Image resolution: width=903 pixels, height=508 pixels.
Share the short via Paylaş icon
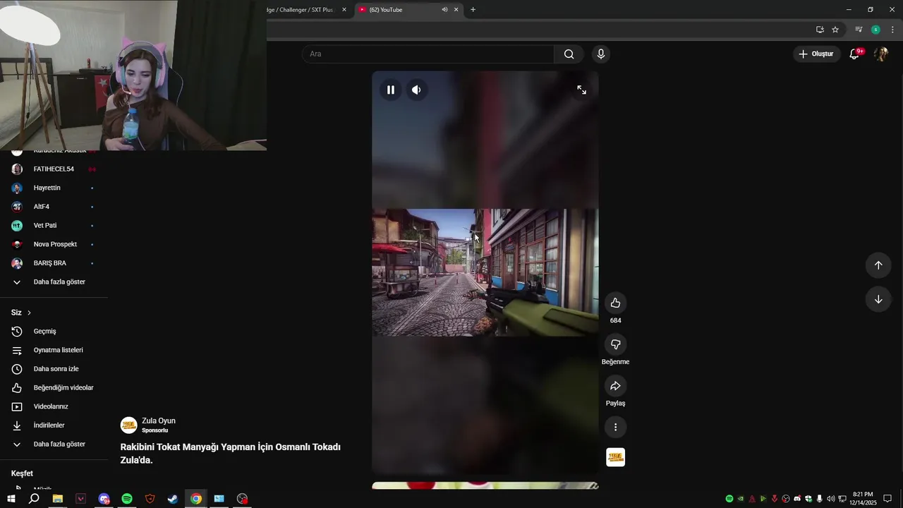tap(615, 386)
